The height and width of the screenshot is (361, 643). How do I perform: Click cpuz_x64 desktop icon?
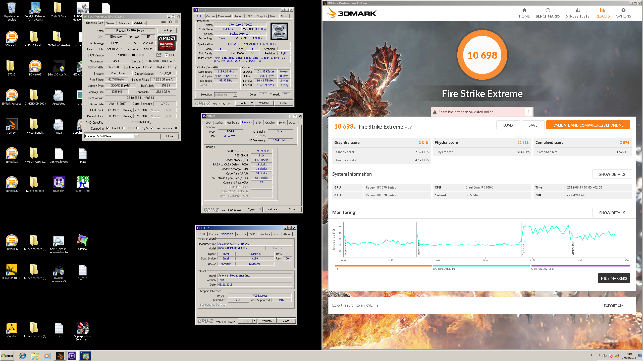coord(59,184)
